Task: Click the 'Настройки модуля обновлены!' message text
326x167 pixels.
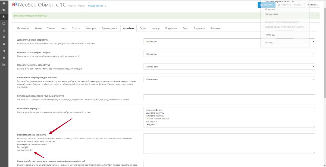Action: (31, 16)
